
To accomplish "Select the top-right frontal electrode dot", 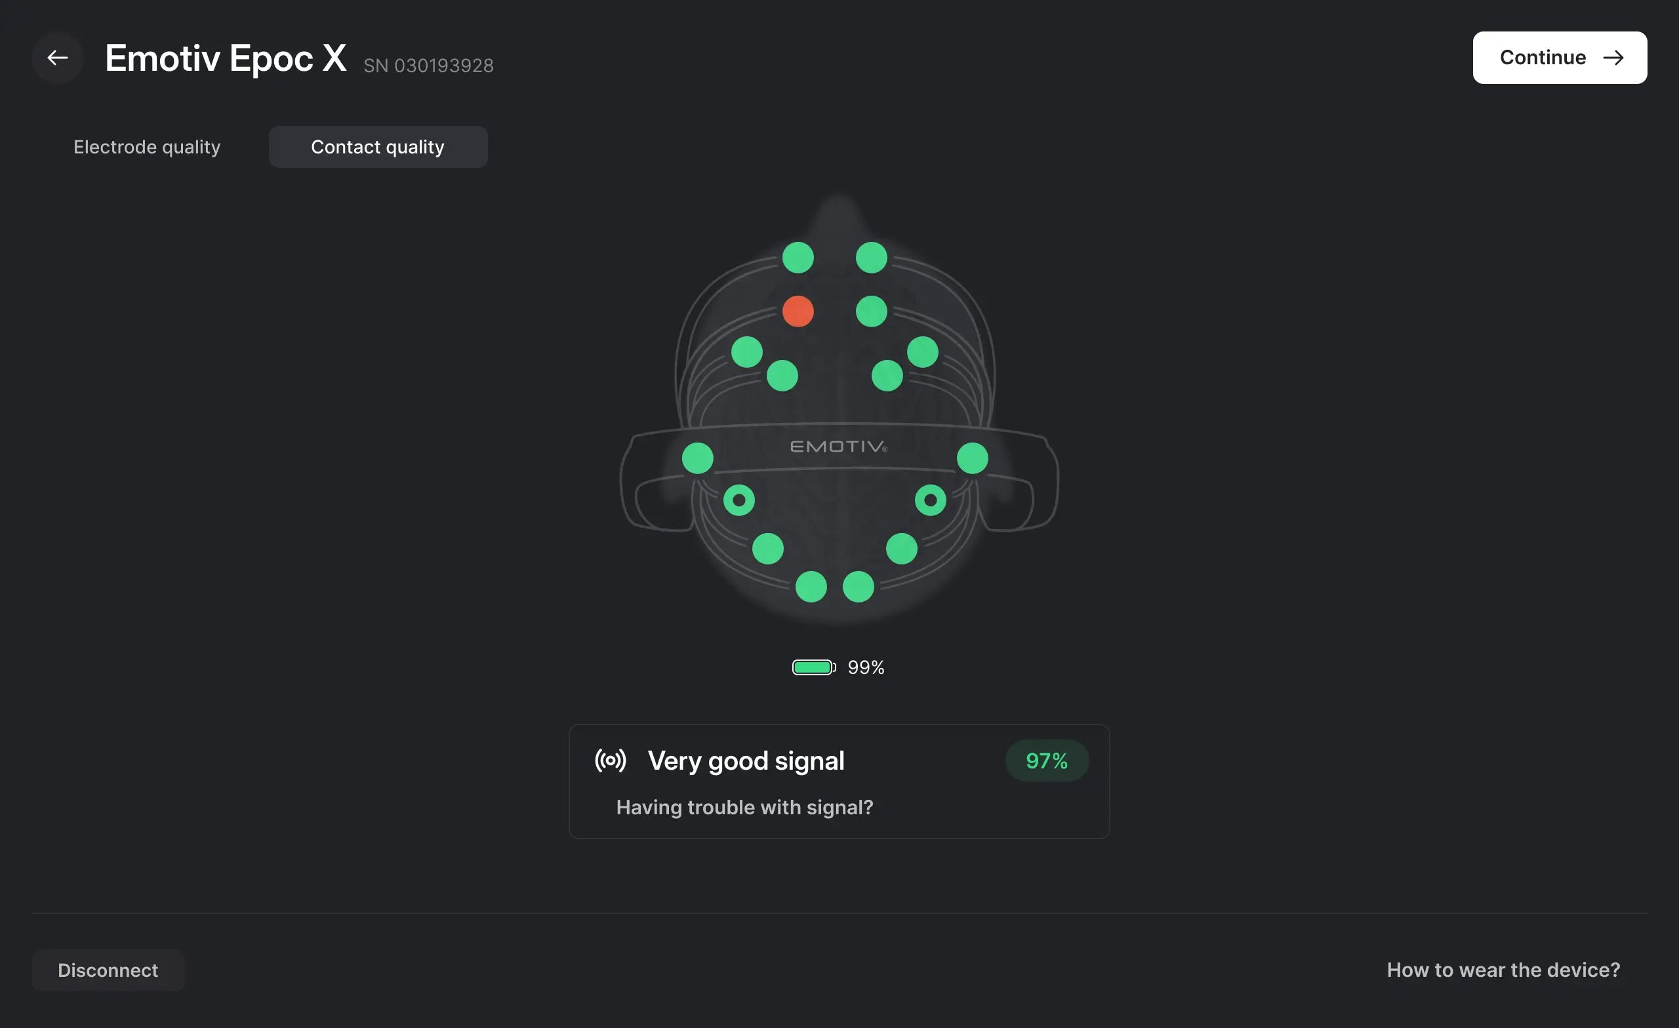I will (871, 258).
